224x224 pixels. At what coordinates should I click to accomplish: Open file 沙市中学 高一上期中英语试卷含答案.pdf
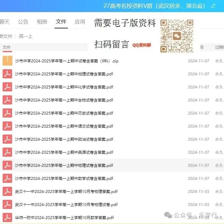pyautogui.click(x=64, y=152)
